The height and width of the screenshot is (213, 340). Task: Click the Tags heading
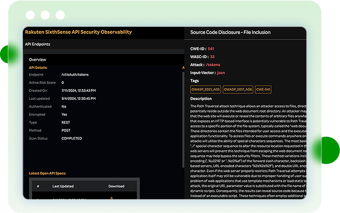194,81
